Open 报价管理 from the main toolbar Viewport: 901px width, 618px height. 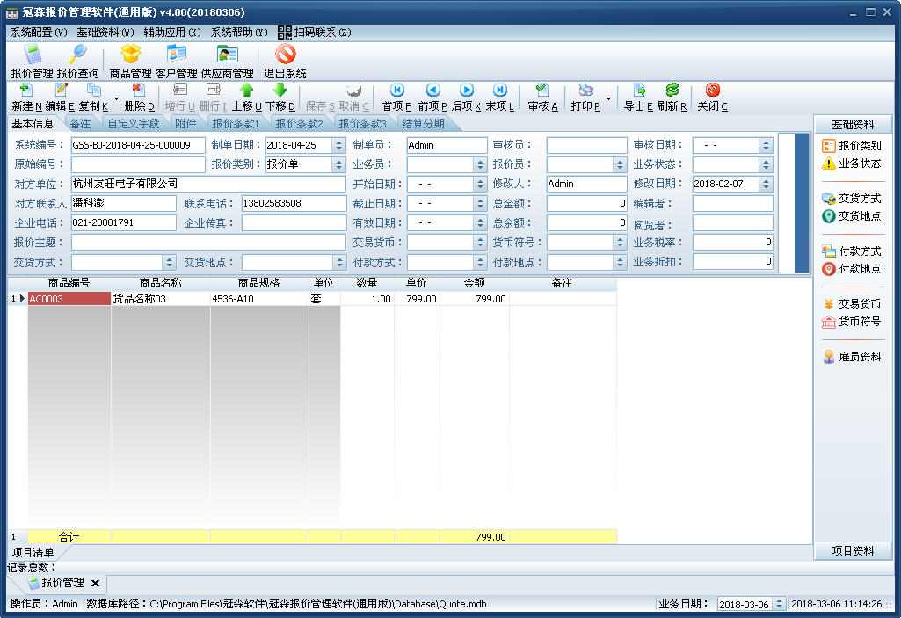pyautogui.click(x=33, y=62)
